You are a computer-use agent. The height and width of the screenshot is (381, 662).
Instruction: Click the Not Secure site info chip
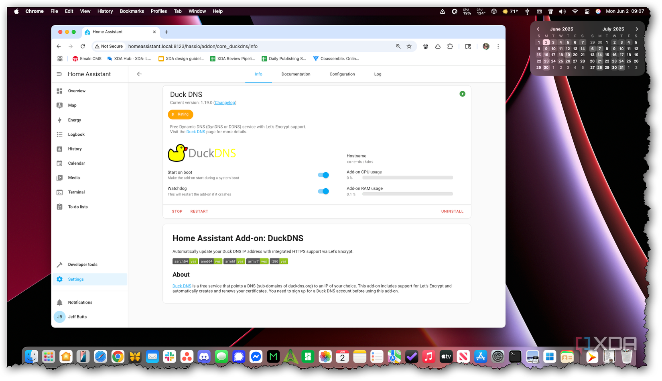[109, 47]
